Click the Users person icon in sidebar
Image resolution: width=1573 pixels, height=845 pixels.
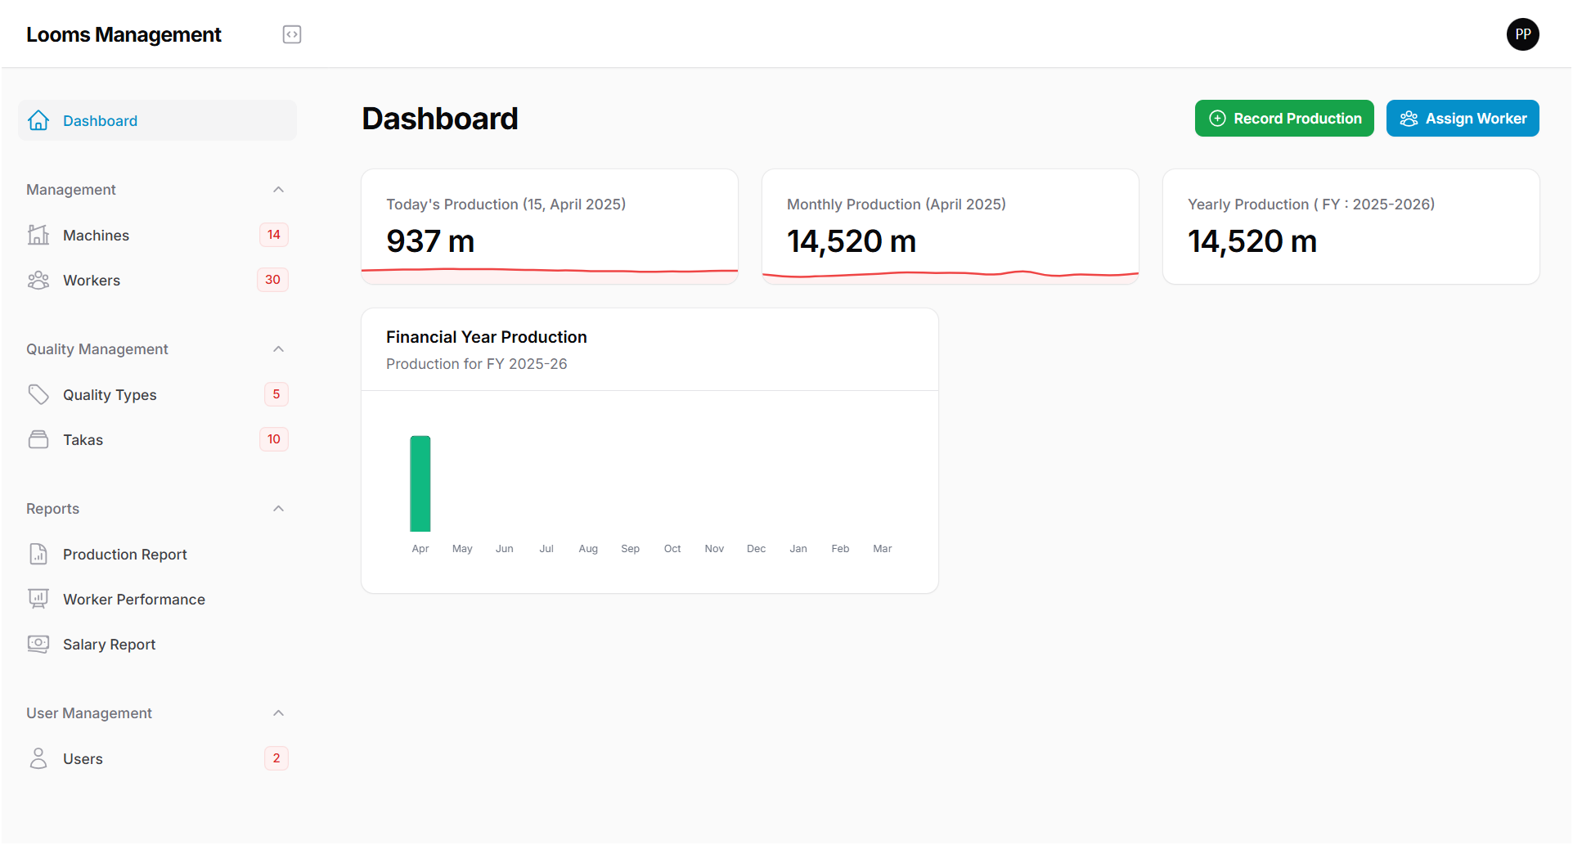(x=38, y=758)
